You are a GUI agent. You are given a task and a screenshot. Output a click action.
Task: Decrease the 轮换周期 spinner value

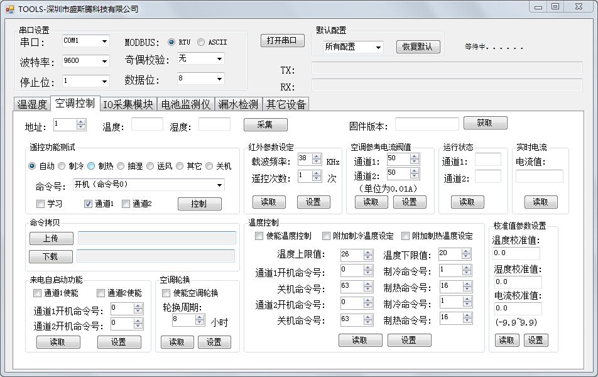pos(200,323)
